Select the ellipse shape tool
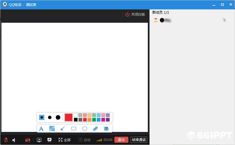The width and height of the screenshot is (235, 145). pos(85,129)
